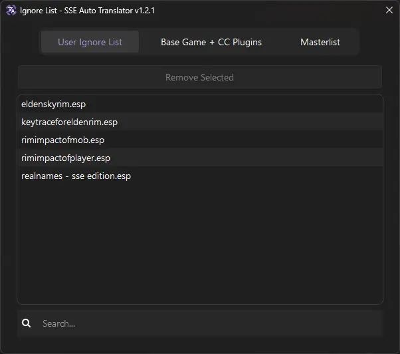Open the Base Game + CC Plugins tab
This screenshot has width=400, height=354.
[211, 42]
